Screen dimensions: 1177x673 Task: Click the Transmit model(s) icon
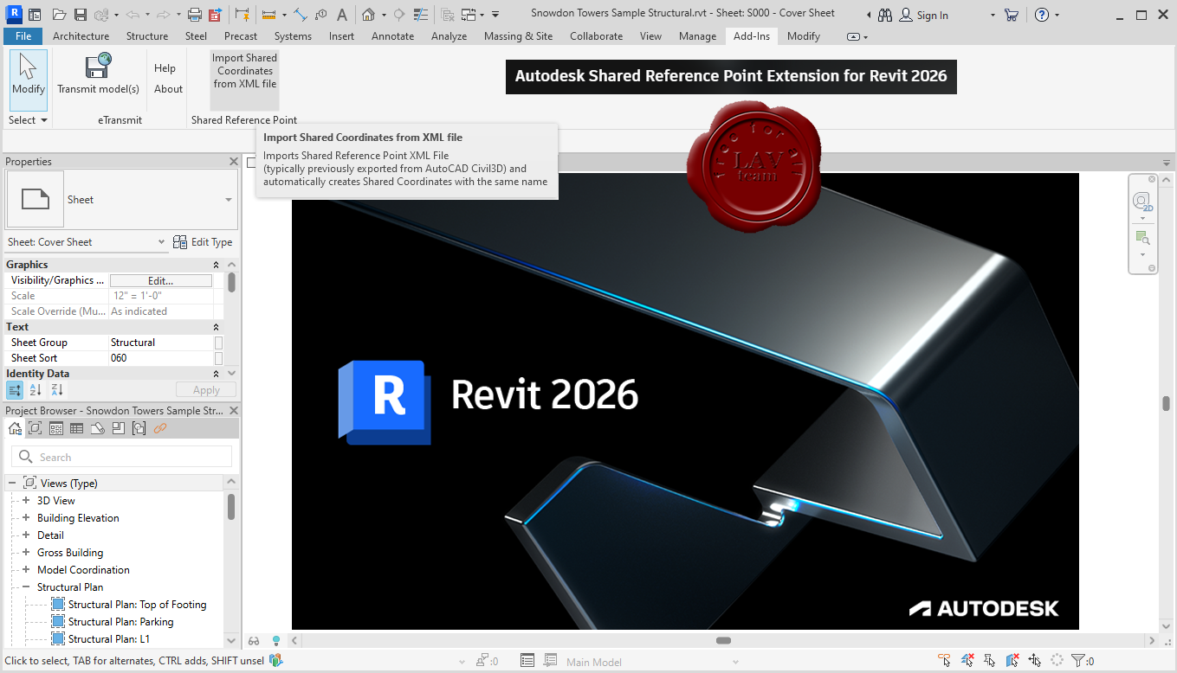pyautogui.click(x=98, y=67)
